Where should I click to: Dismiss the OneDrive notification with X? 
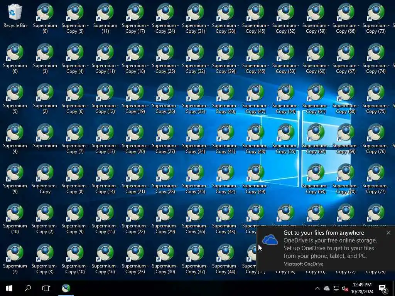[x=388, y=233]
